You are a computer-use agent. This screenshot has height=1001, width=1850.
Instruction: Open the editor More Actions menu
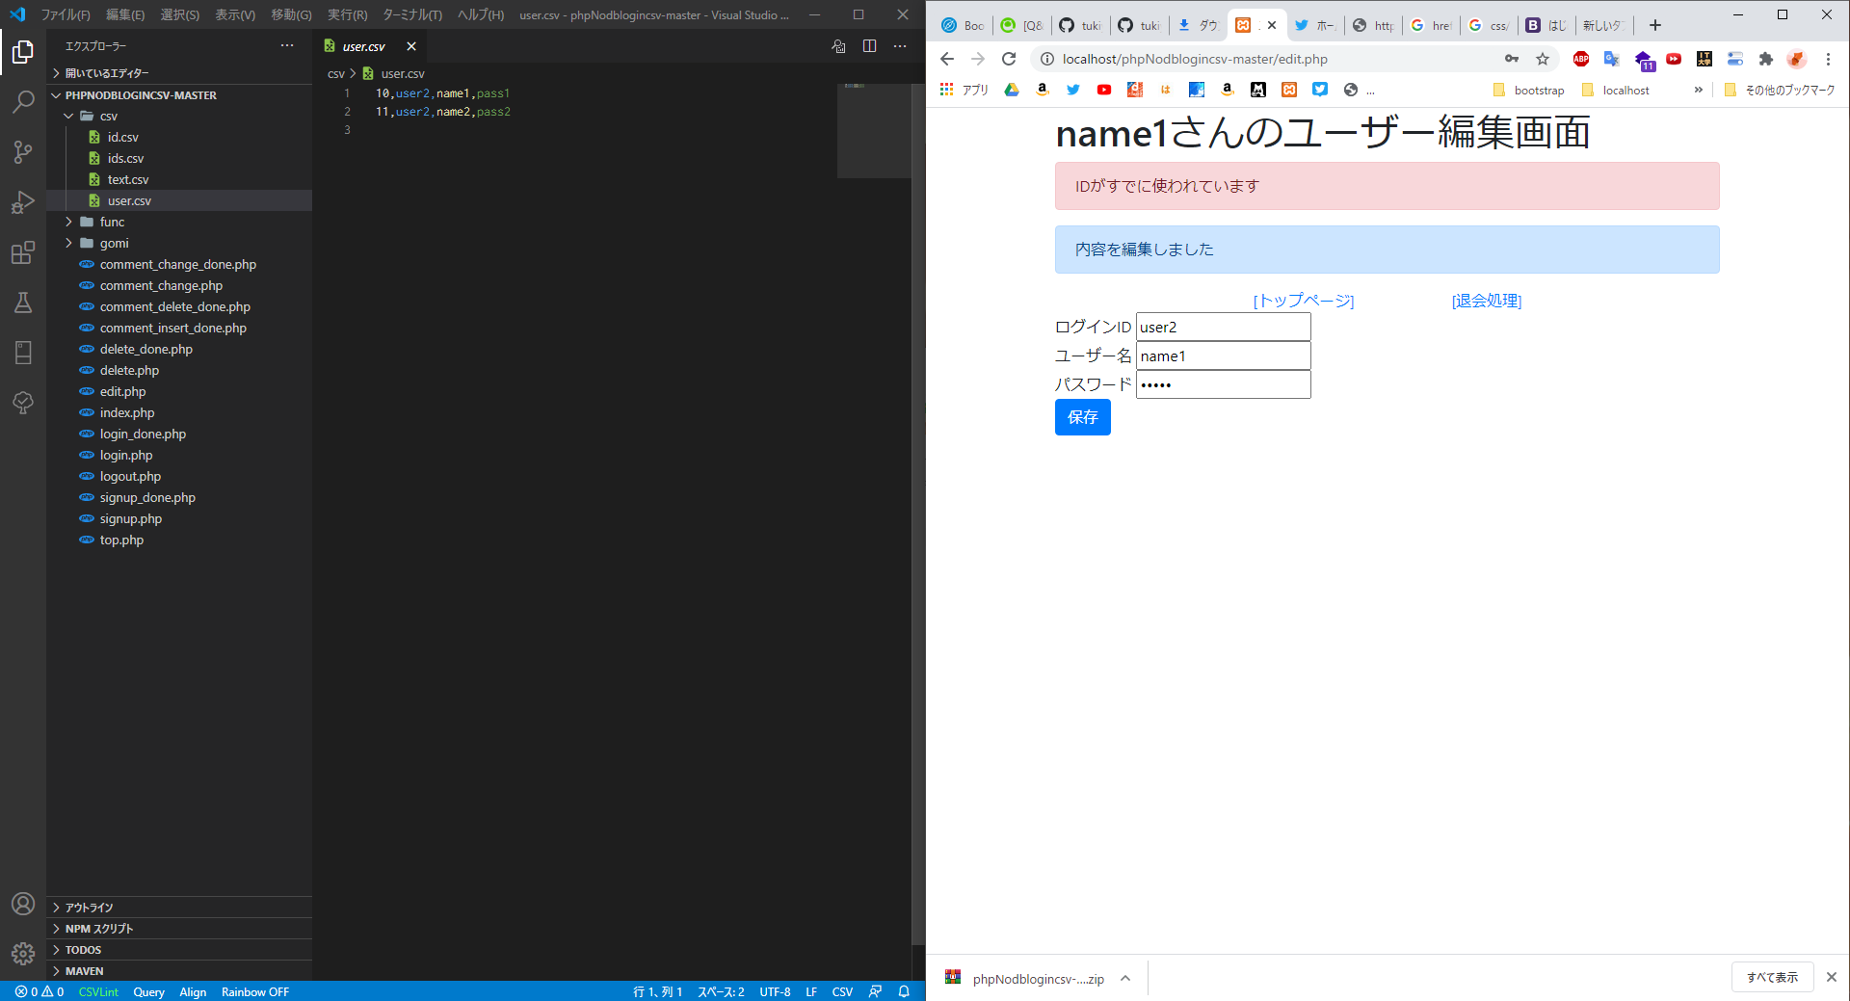click(x=900, y=46)
